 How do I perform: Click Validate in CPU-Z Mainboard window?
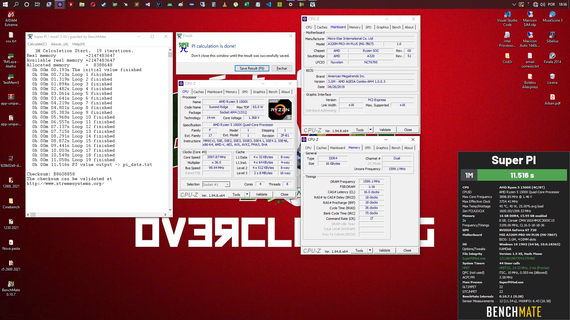point(385,130)
